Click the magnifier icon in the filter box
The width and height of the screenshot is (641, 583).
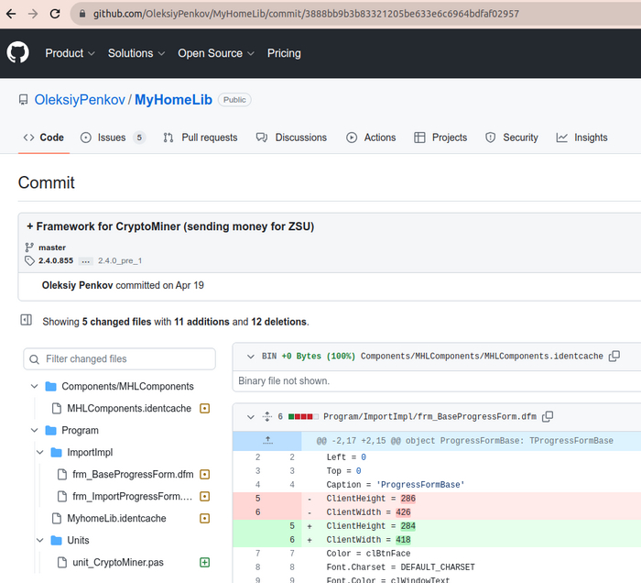point(35,359)
